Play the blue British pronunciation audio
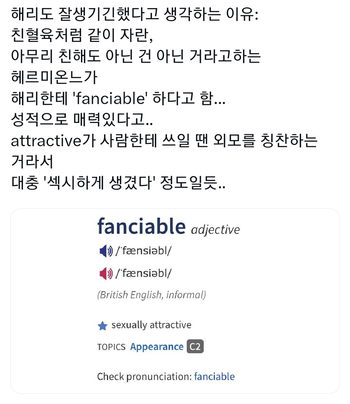The width and height of the screenshot is (350, 404). tap(105, 251)
